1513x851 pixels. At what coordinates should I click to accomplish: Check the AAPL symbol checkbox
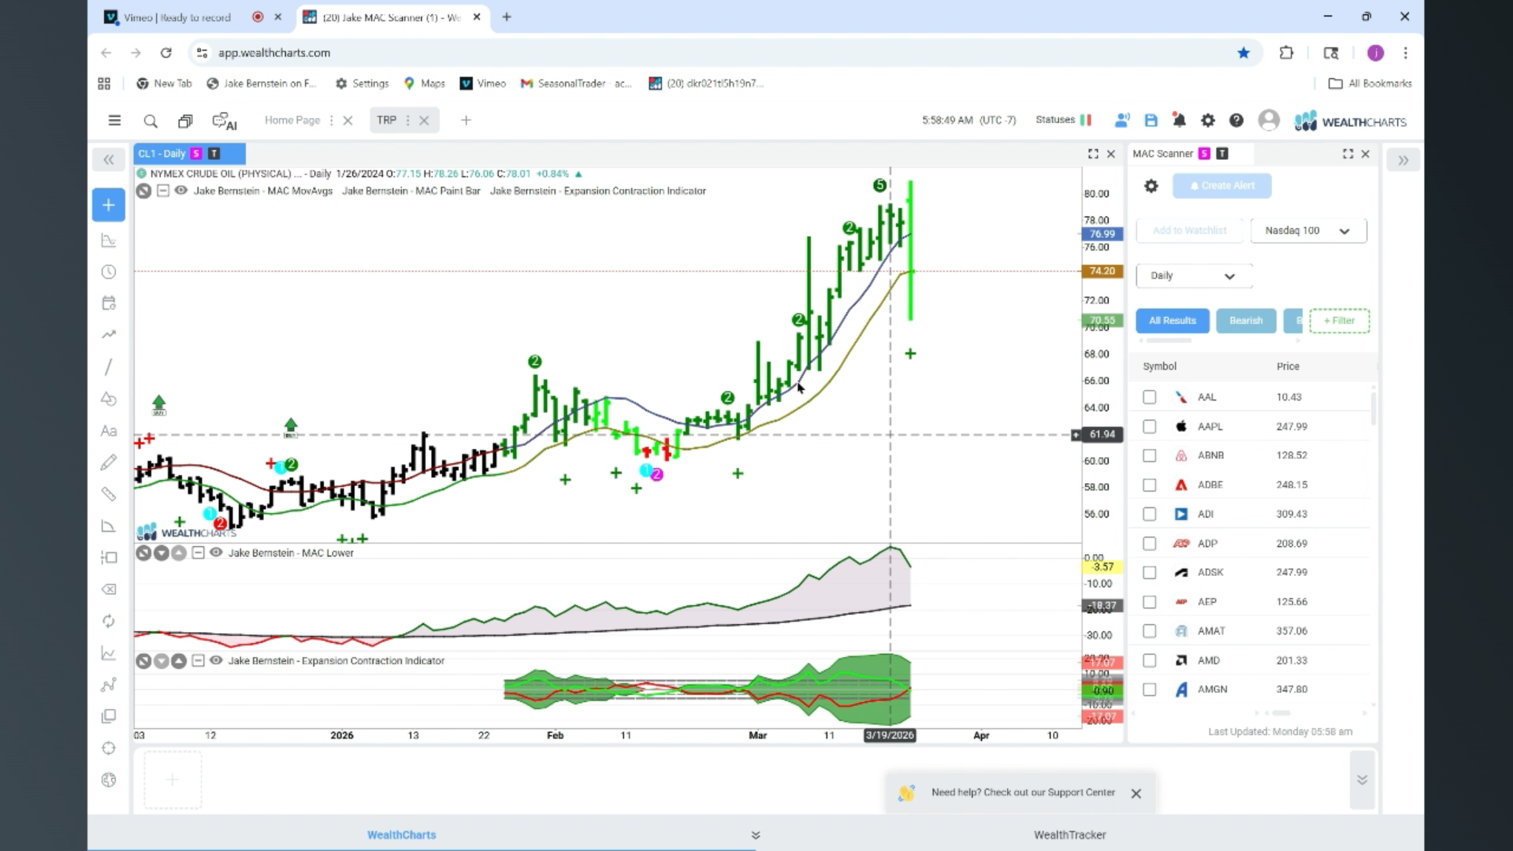1150,426
